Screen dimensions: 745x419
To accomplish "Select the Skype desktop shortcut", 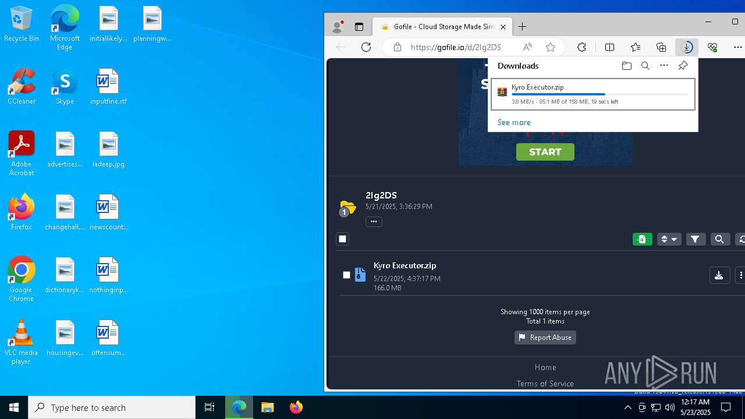I will click(x=65, y=86).
